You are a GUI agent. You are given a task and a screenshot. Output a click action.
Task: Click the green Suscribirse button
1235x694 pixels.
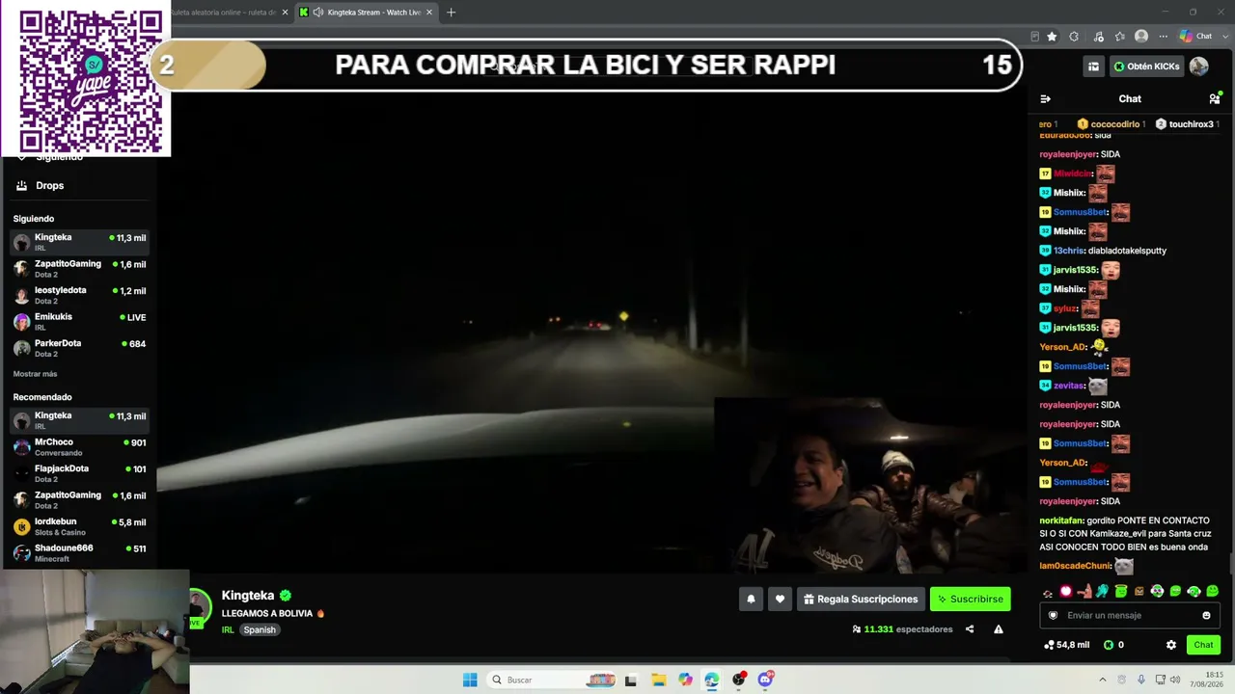970,599
